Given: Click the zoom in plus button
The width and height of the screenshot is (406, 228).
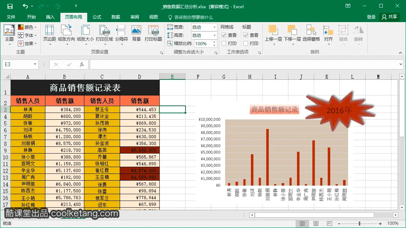Looking at the screenshot, I should click(x=380, y=224).
